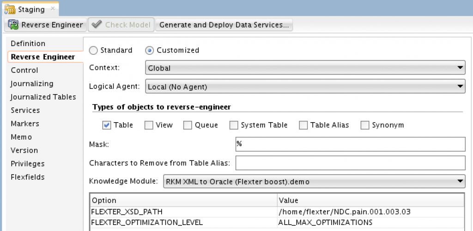The height and width of the screenshot is (231, 473).
Task: Click the Reverse Engineer toolbar button
Action: point(46,25)
